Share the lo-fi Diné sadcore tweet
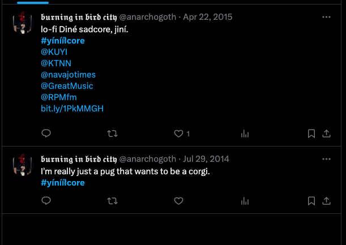This screenshot has width=346, height=245. click(326, 134)
